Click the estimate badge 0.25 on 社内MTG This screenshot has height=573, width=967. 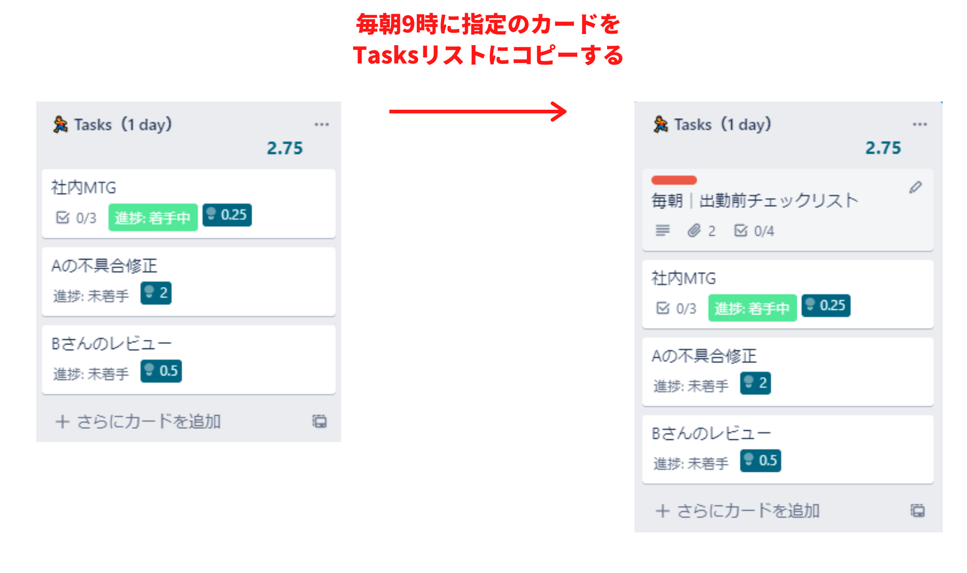(x=227, y=215)
